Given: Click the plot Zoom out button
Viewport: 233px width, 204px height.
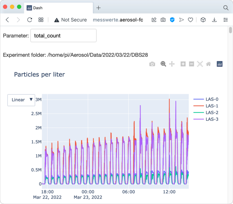Looking at the screenshot, I should point(192,64).
